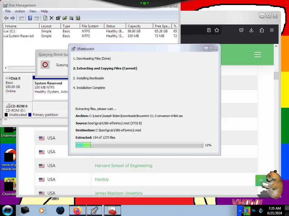289x216 pixels.
Task: Open the Action menu in Disk Management
Action: coord(20,11)
